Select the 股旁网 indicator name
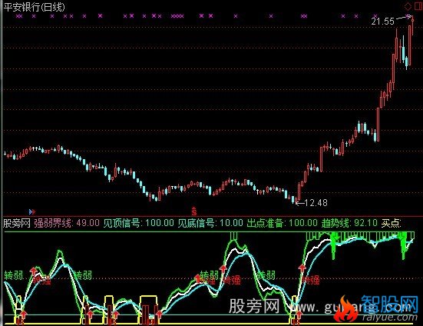Image resolution: width=423 pixels, height=326 pixels. coord(17,223)
